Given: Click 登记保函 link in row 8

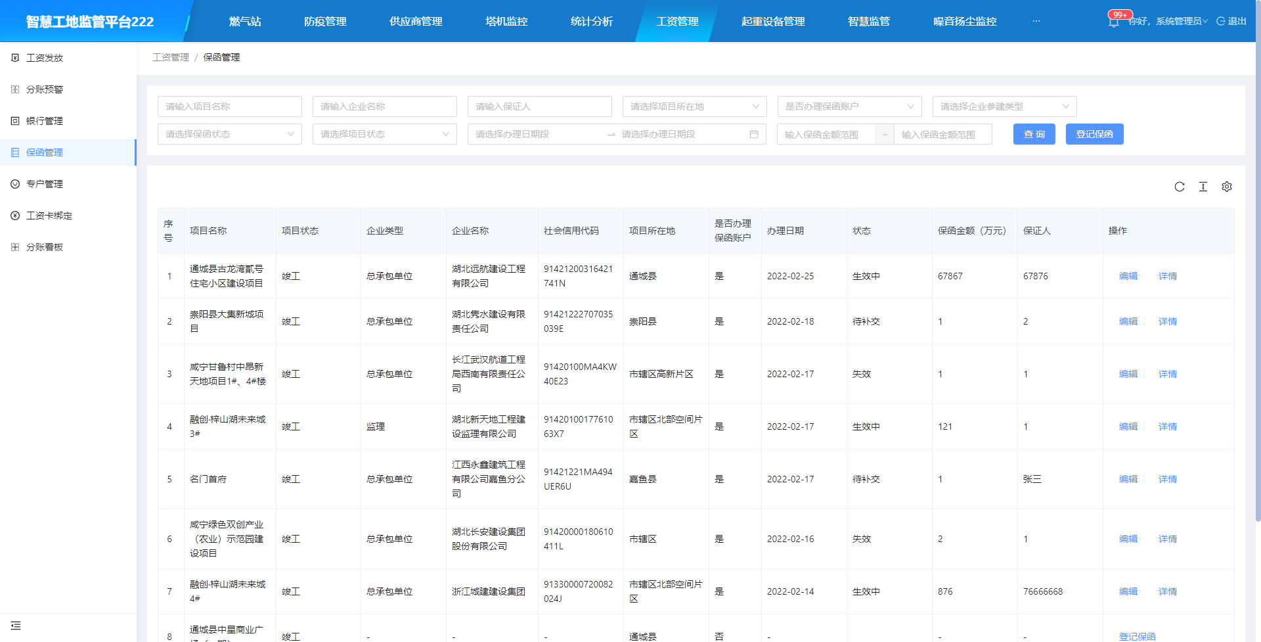Looking at the screenshot, I should pyautogui.click(x=1138, y=637).
